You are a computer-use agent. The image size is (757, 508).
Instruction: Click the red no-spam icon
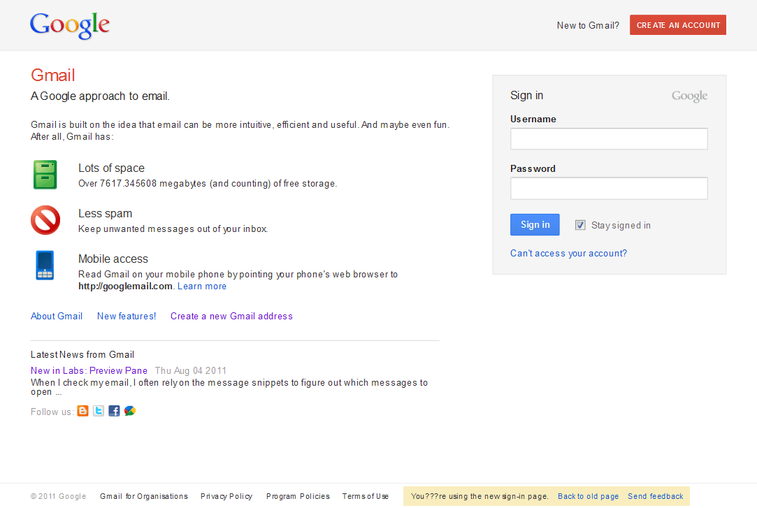point(45,220)
